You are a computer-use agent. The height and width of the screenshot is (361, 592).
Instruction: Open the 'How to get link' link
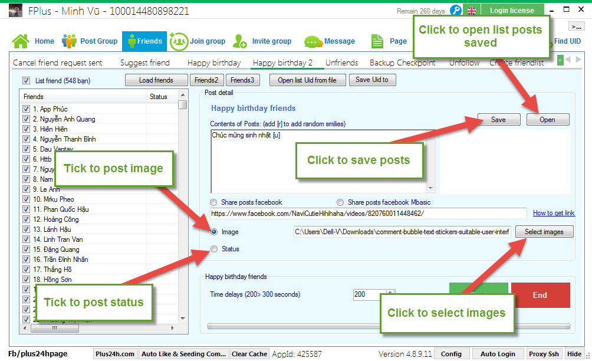[554, 213]
